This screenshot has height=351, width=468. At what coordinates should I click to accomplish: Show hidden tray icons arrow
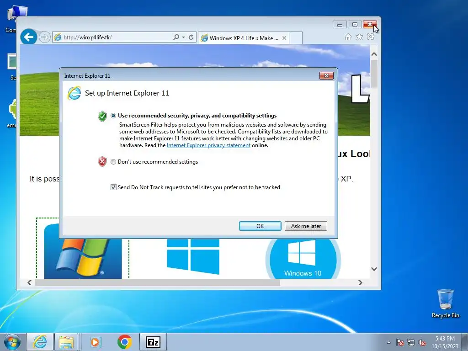point(388,342)
